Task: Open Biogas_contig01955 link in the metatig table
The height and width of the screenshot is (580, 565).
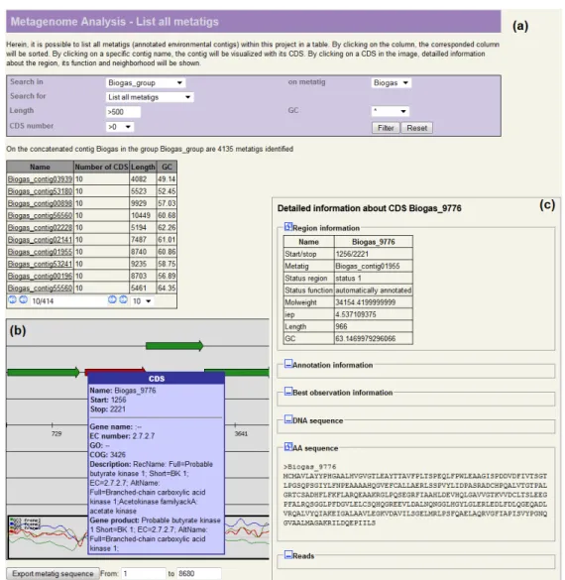Action: [x=40, y=252]
